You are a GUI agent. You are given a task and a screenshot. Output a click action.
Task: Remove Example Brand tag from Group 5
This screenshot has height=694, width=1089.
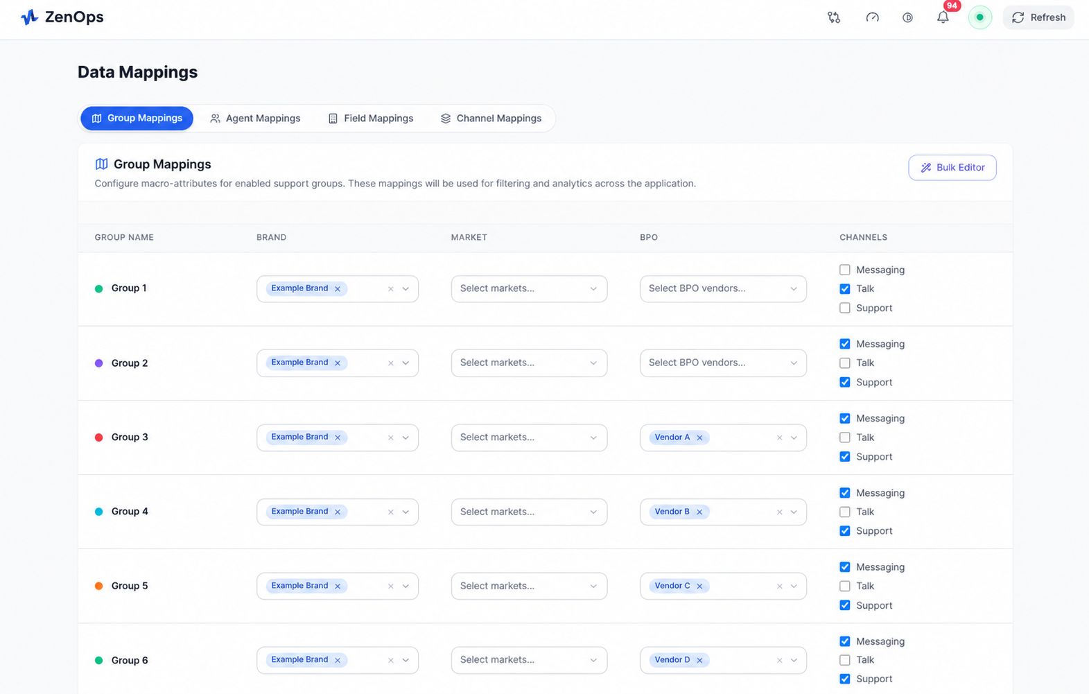[338, 586]
